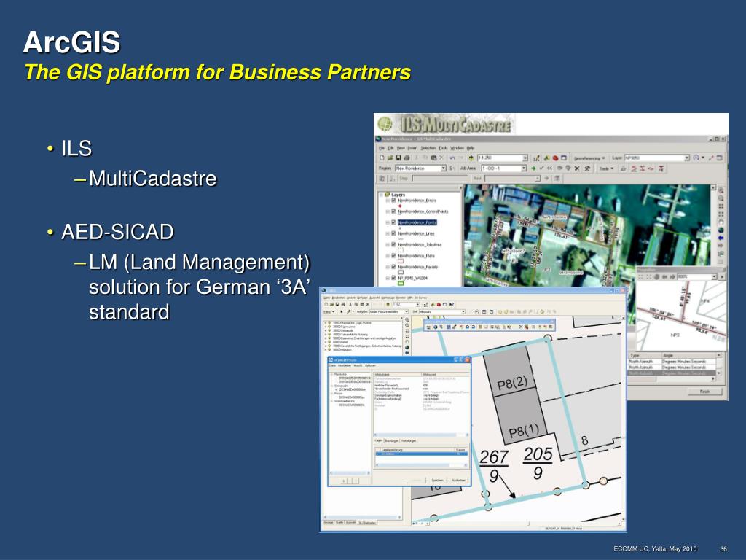Screen dimensions: 746x560
Task: Toggle NewProvidence_Plans layer checkbox
Action: (393, 256)
